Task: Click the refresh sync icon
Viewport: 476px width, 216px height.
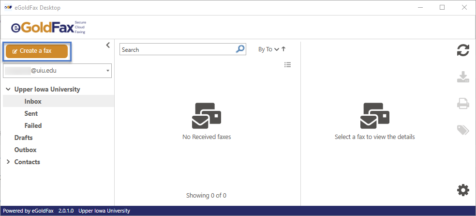Action: (x=463, y=50)
